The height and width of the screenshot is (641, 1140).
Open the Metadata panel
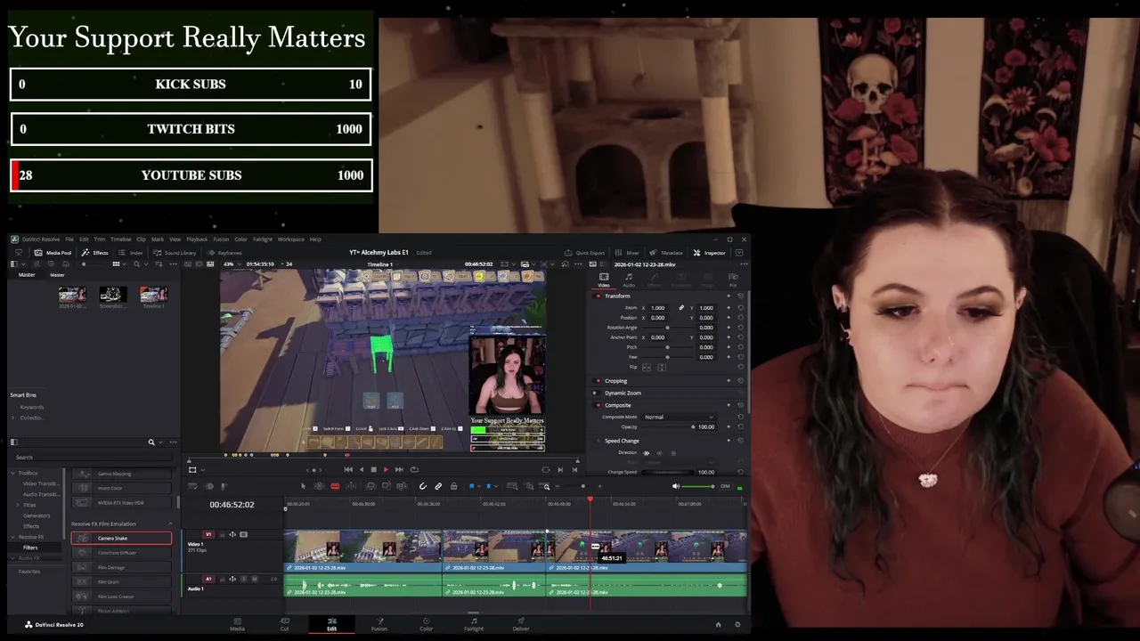666,253
